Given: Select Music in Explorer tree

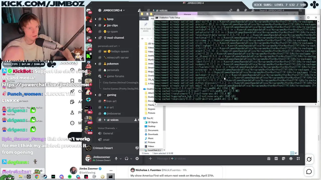Looking at the screenshot, I should click(150, 138).
